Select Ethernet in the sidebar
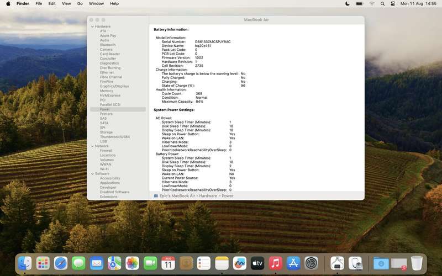442x276 pixels. click(x=107, y=72)
